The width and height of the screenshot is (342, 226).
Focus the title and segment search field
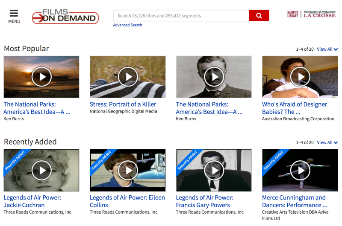[x=181, y=15]
